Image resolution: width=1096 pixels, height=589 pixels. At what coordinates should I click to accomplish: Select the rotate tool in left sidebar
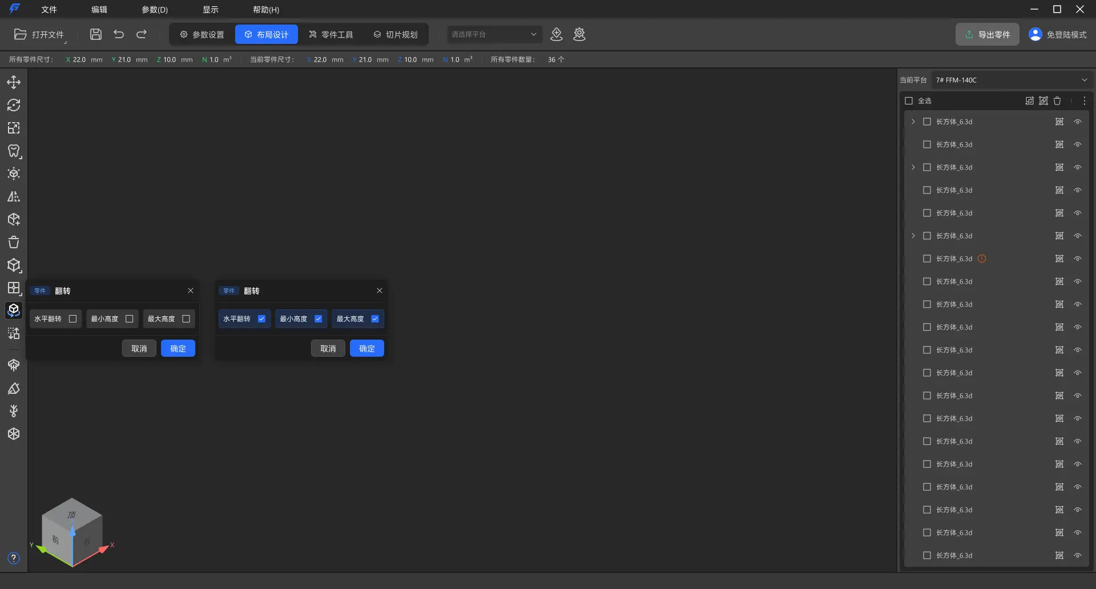[14, 105]
